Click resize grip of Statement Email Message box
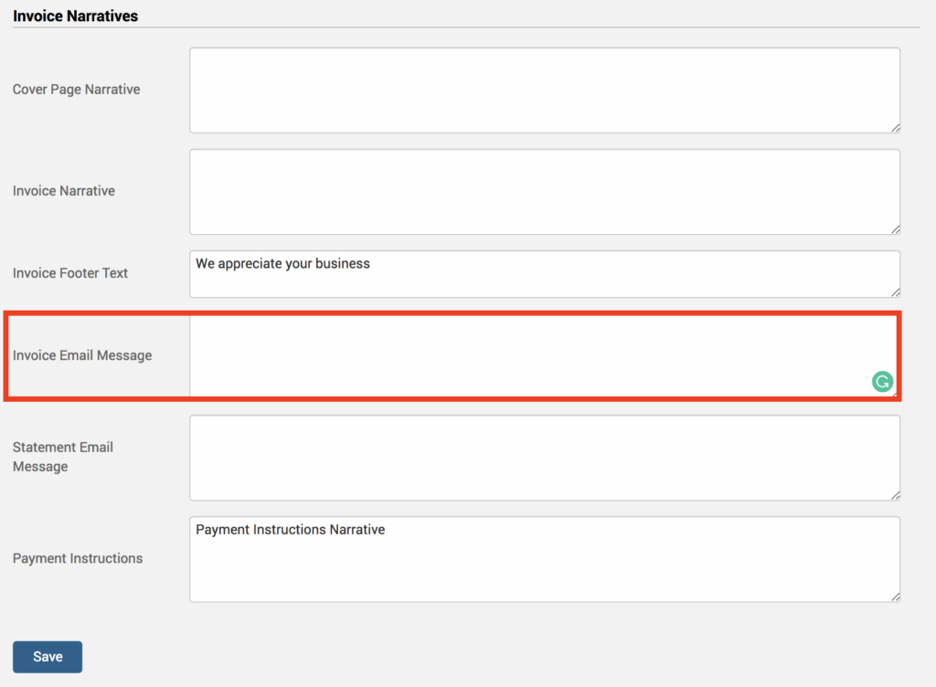Image resolution: width=936 pixels, height=687 pixels. pyautogui.click(x=895, y=495)
